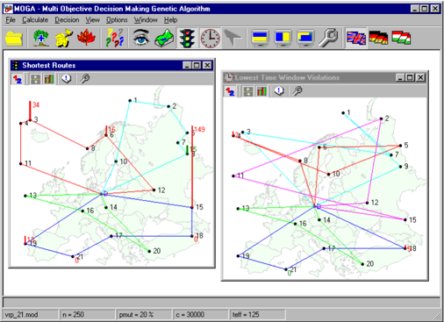Click the red maple leaf icon

point(87,38)
